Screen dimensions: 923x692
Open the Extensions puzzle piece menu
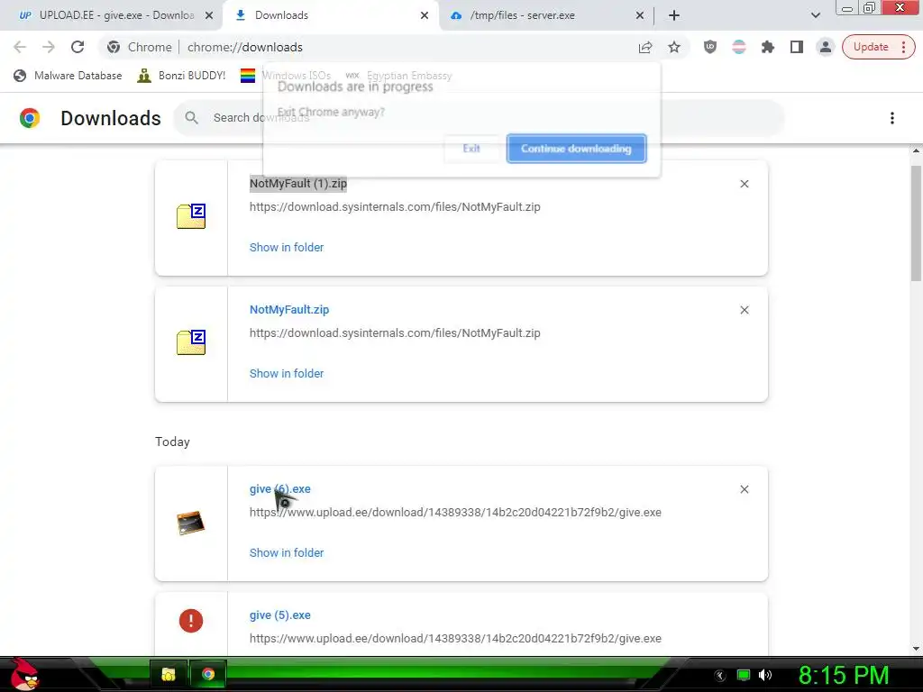click(x=768, y=47)
